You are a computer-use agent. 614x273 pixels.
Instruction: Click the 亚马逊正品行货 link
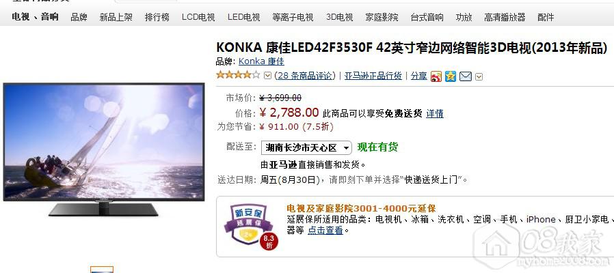[x=373, y=76]
